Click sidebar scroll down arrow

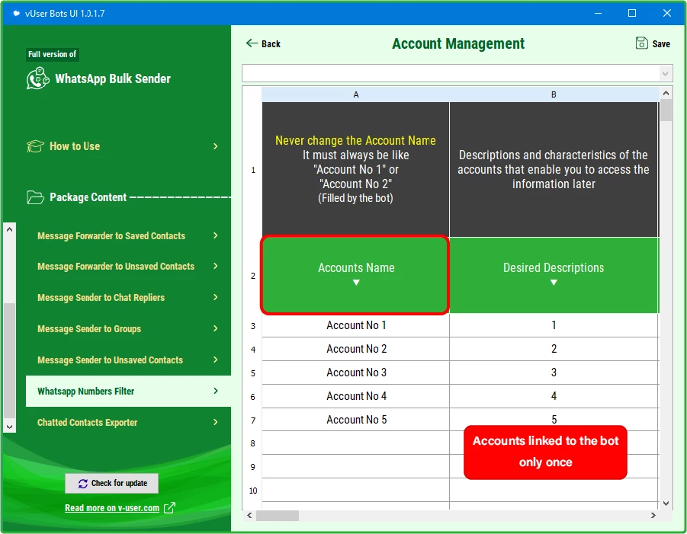pyautogui.click(x=10, y=426)
